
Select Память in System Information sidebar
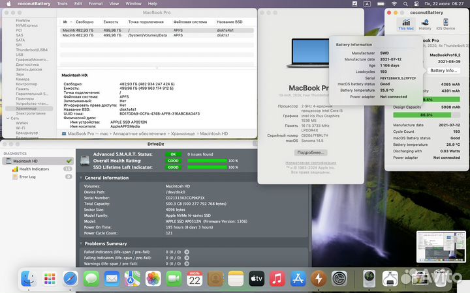pos(22,89)
